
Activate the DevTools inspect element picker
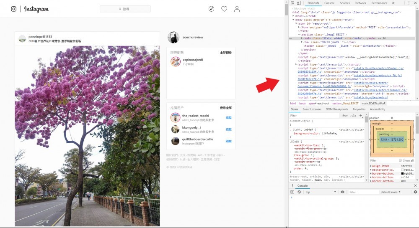pos(292,3)
